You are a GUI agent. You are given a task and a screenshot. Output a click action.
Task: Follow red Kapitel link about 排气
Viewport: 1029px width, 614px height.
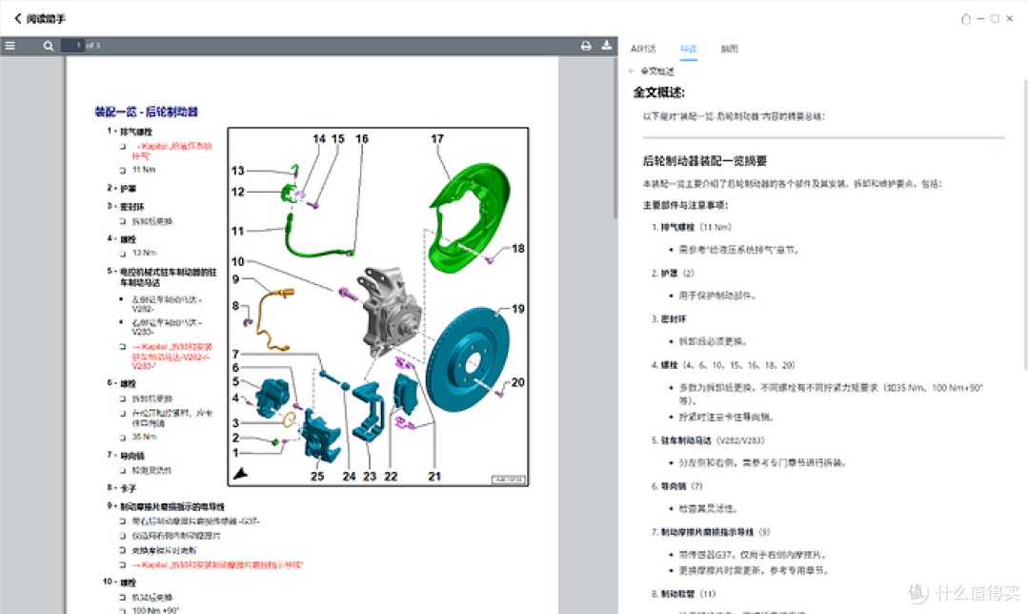click(171, 151)
